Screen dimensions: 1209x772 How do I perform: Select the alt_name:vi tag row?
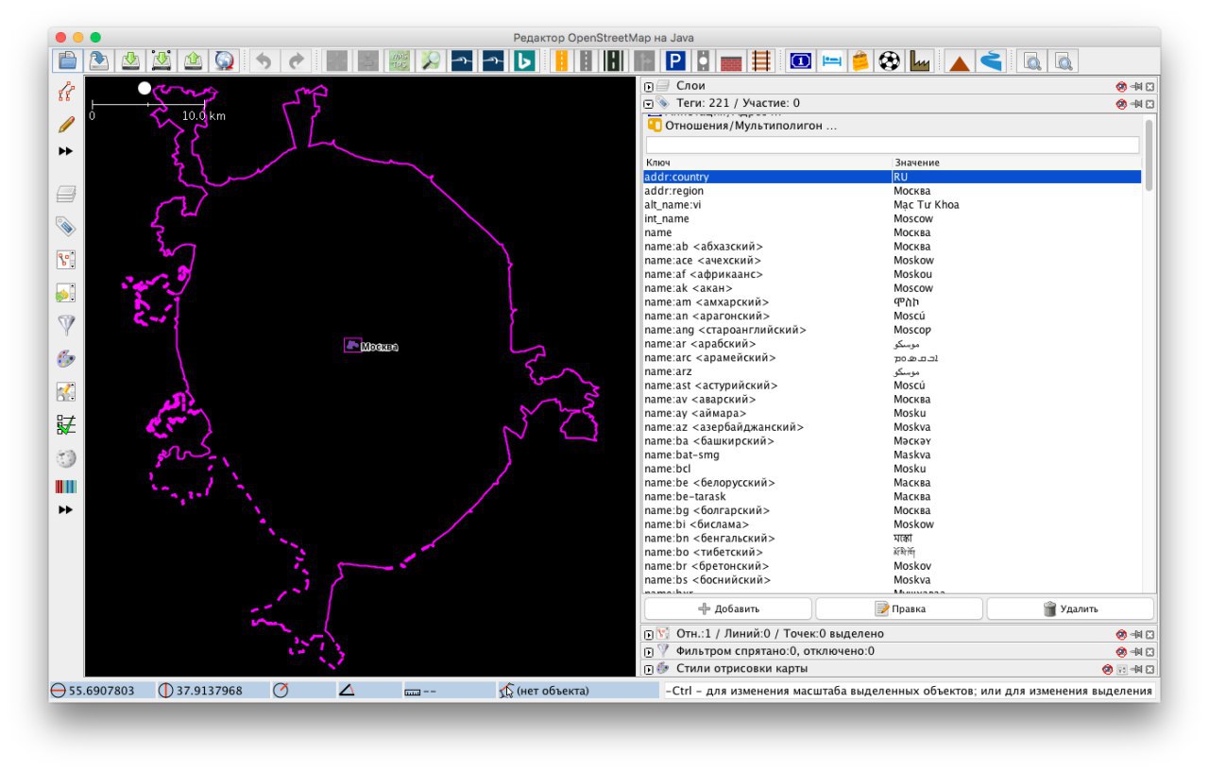coord(892,204)
